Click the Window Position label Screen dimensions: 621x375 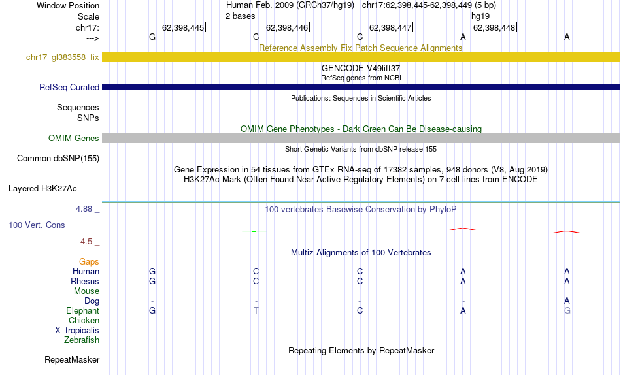point(68,5)
